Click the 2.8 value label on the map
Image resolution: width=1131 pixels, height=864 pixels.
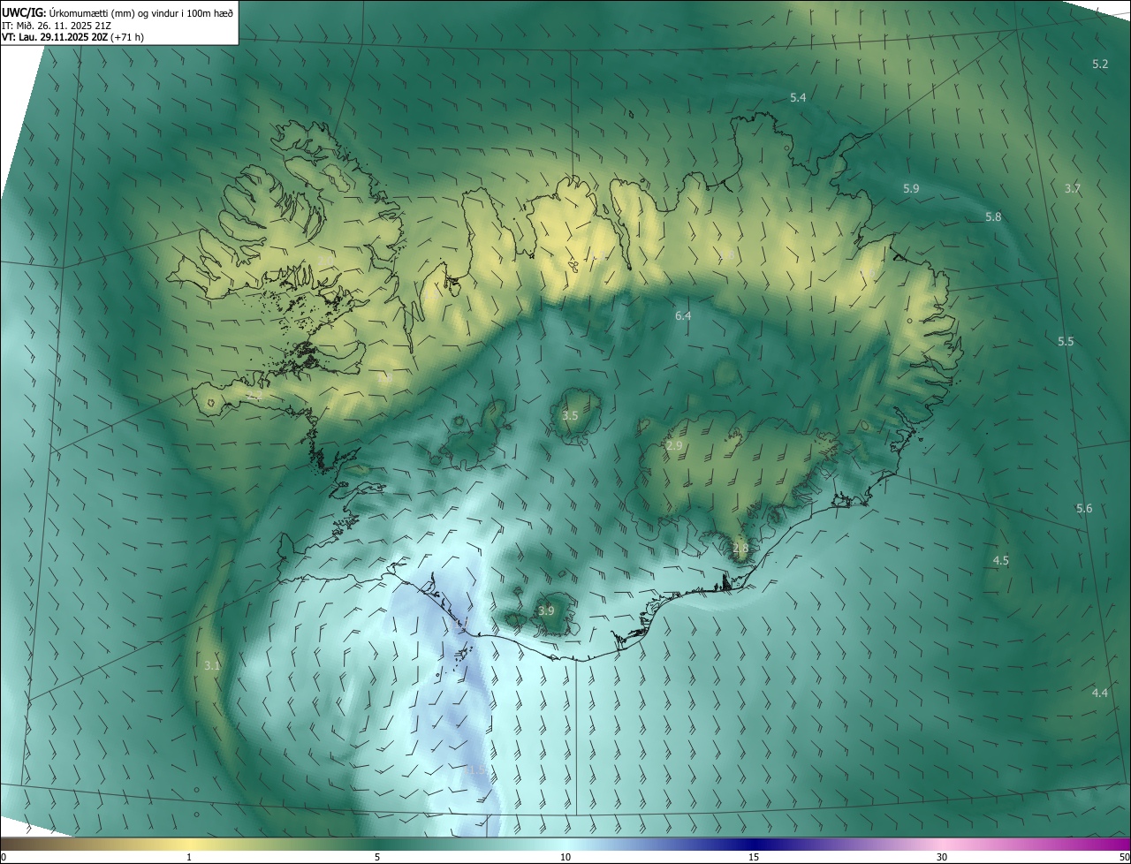pos(740,548)
